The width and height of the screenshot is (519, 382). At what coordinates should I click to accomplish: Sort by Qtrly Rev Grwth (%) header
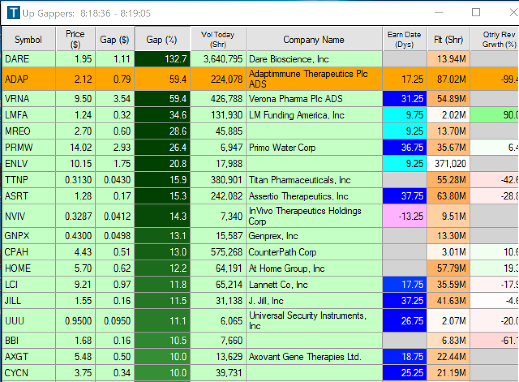click(x=495, y=39)
